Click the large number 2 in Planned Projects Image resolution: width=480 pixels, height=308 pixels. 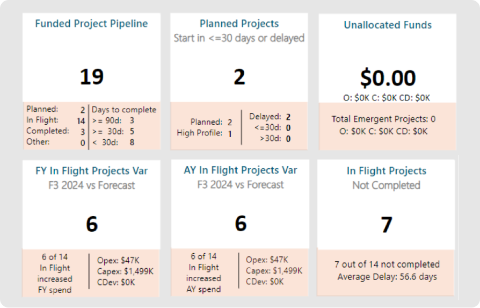239,77
